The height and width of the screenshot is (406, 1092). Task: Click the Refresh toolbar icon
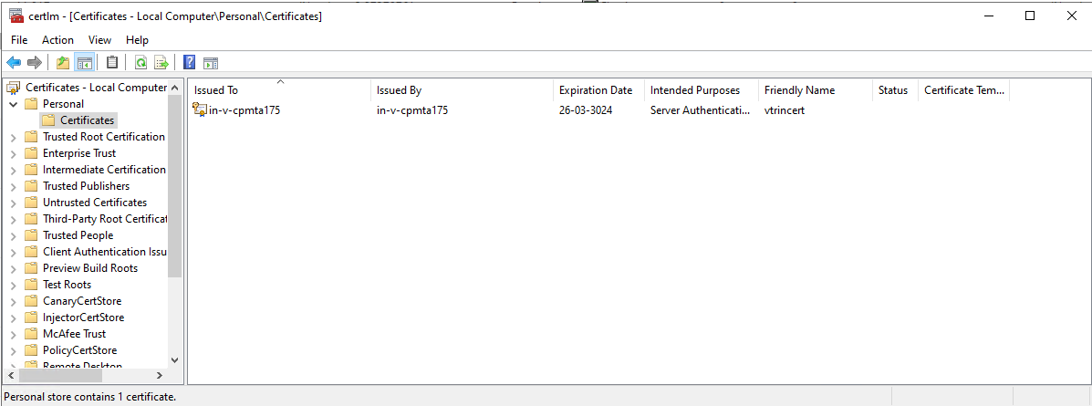140,63
